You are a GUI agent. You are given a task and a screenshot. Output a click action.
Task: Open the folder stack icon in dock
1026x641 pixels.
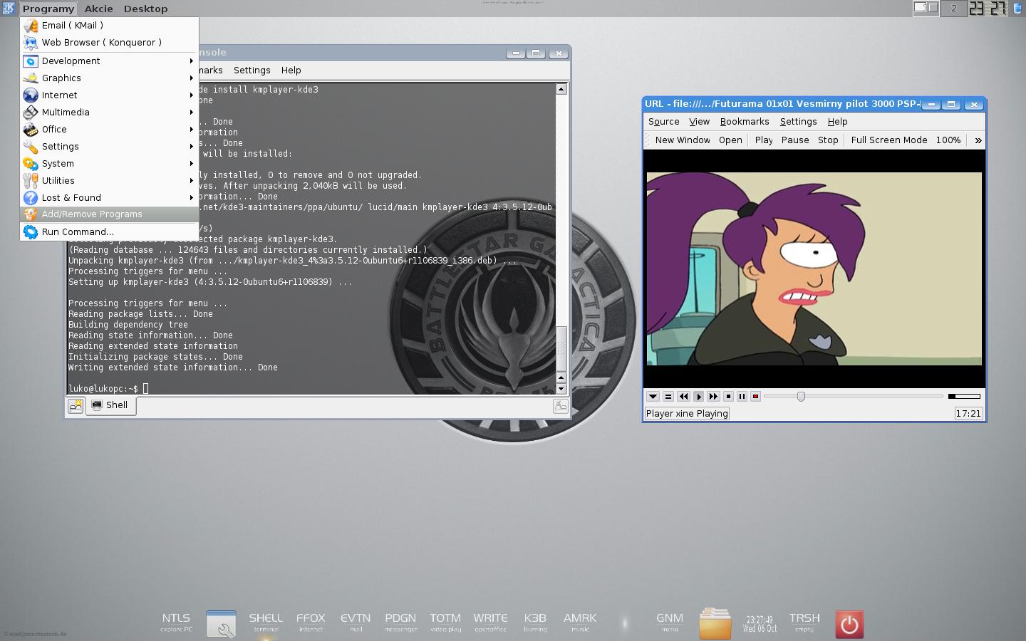tap(715, 623)
